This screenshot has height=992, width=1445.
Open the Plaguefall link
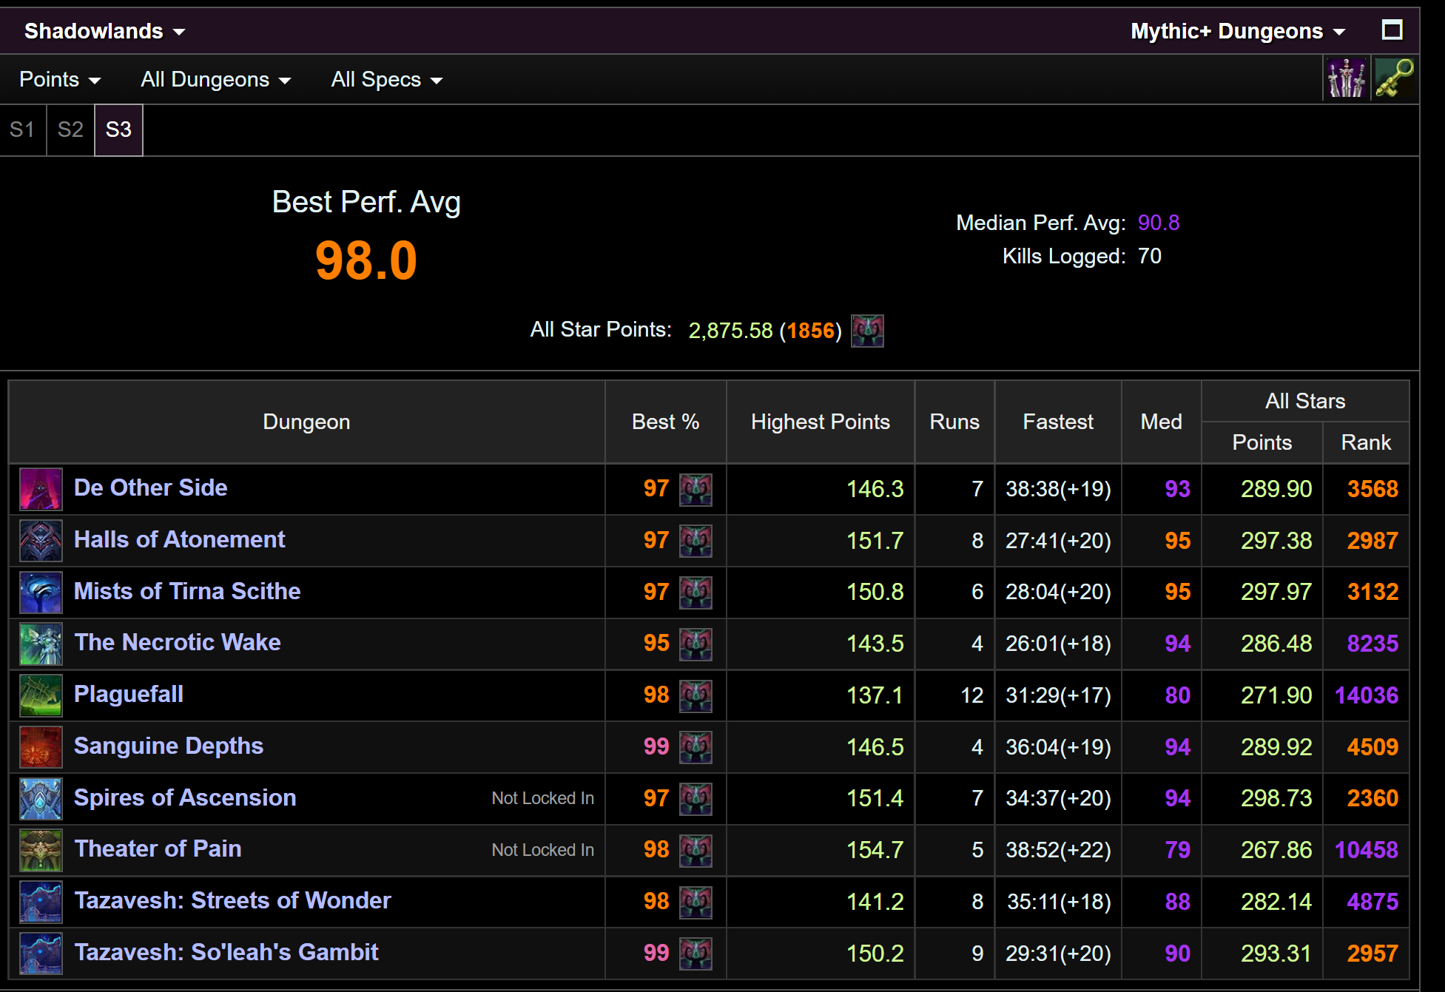129,694
